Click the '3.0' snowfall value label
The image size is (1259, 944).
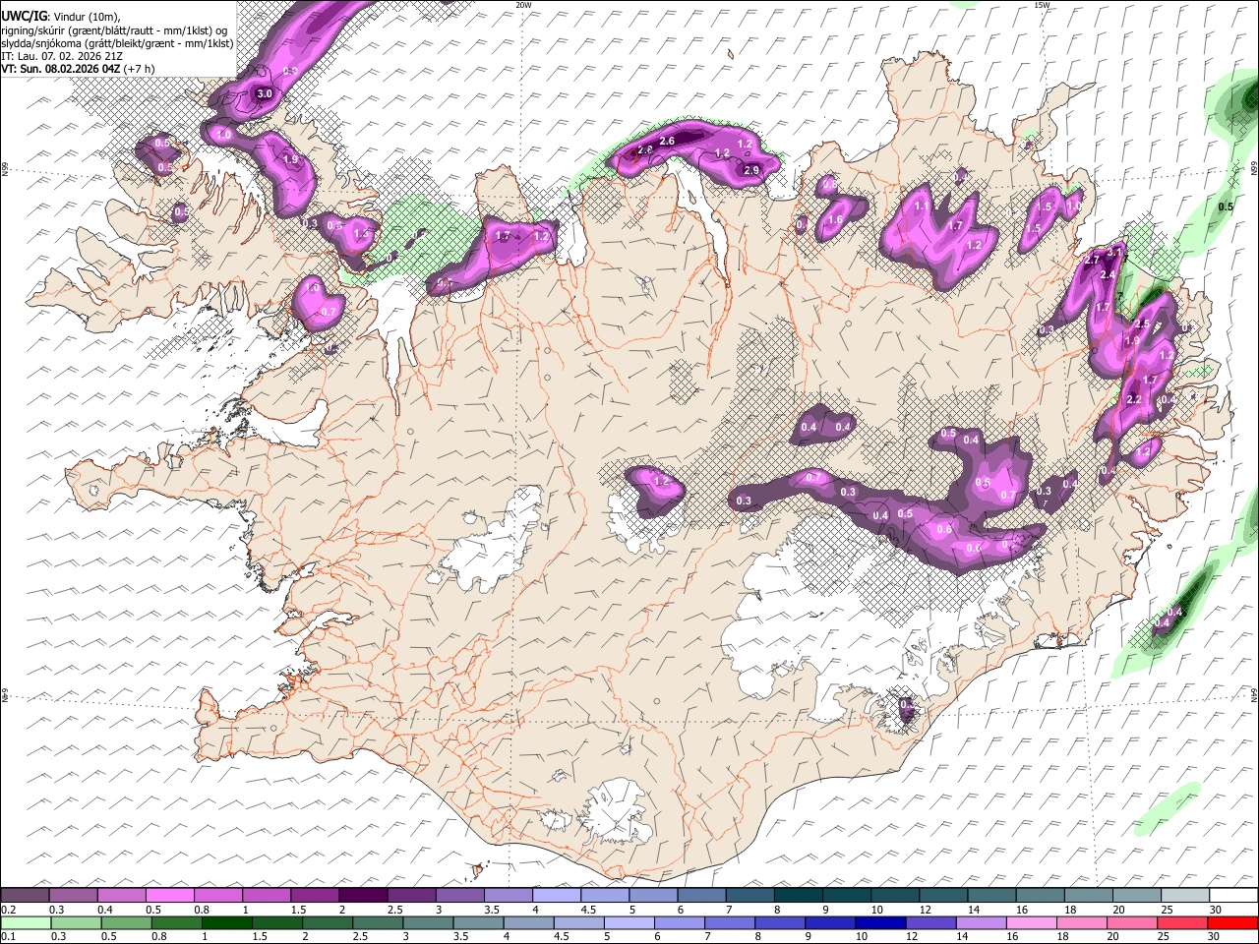(264, 94)
